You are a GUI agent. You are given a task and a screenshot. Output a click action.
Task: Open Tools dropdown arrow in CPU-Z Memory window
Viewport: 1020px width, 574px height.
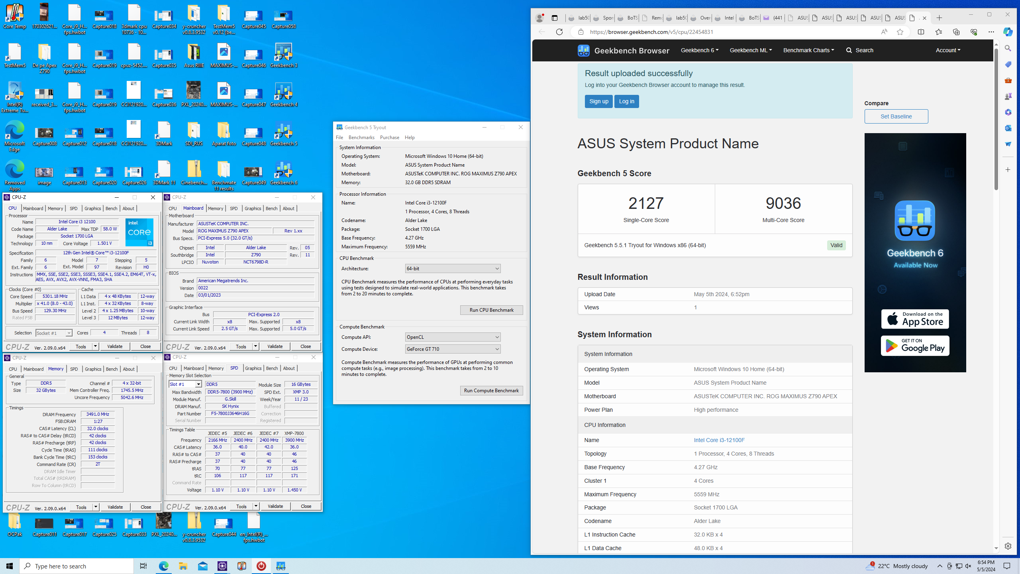96,507
